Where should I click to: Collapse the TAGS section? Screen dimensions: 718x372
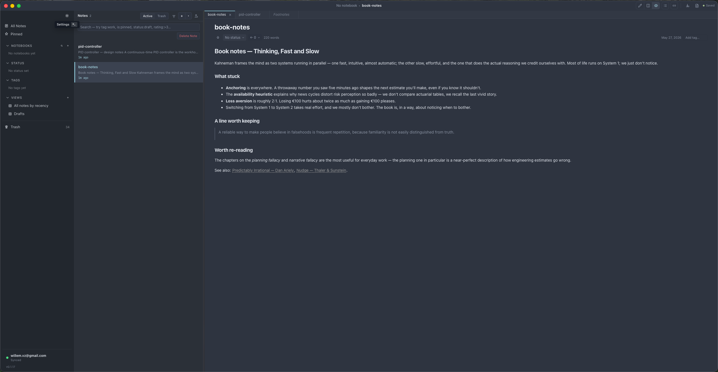8,80
